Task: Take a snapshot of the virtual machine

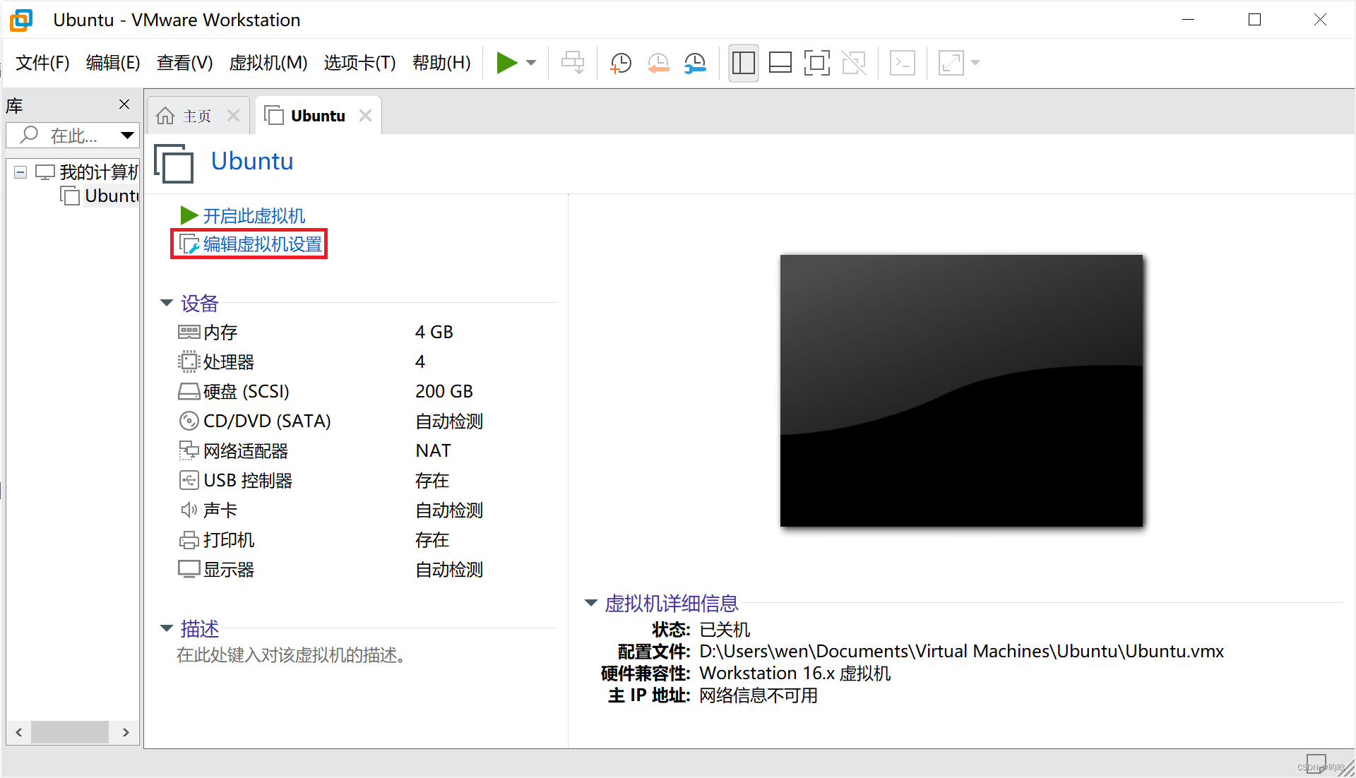Action: (620, 63)
